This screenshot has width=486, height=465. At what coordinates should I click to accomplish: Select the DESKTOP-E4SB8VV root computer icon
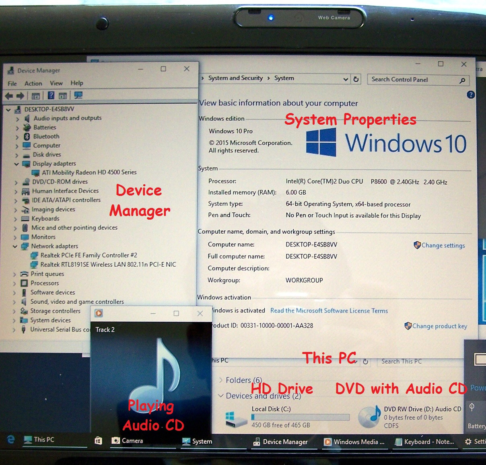[x=18, y=109]
